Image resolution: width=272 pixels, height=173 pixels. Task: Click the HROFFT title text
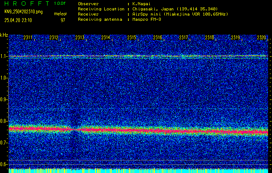click(27, 3)
